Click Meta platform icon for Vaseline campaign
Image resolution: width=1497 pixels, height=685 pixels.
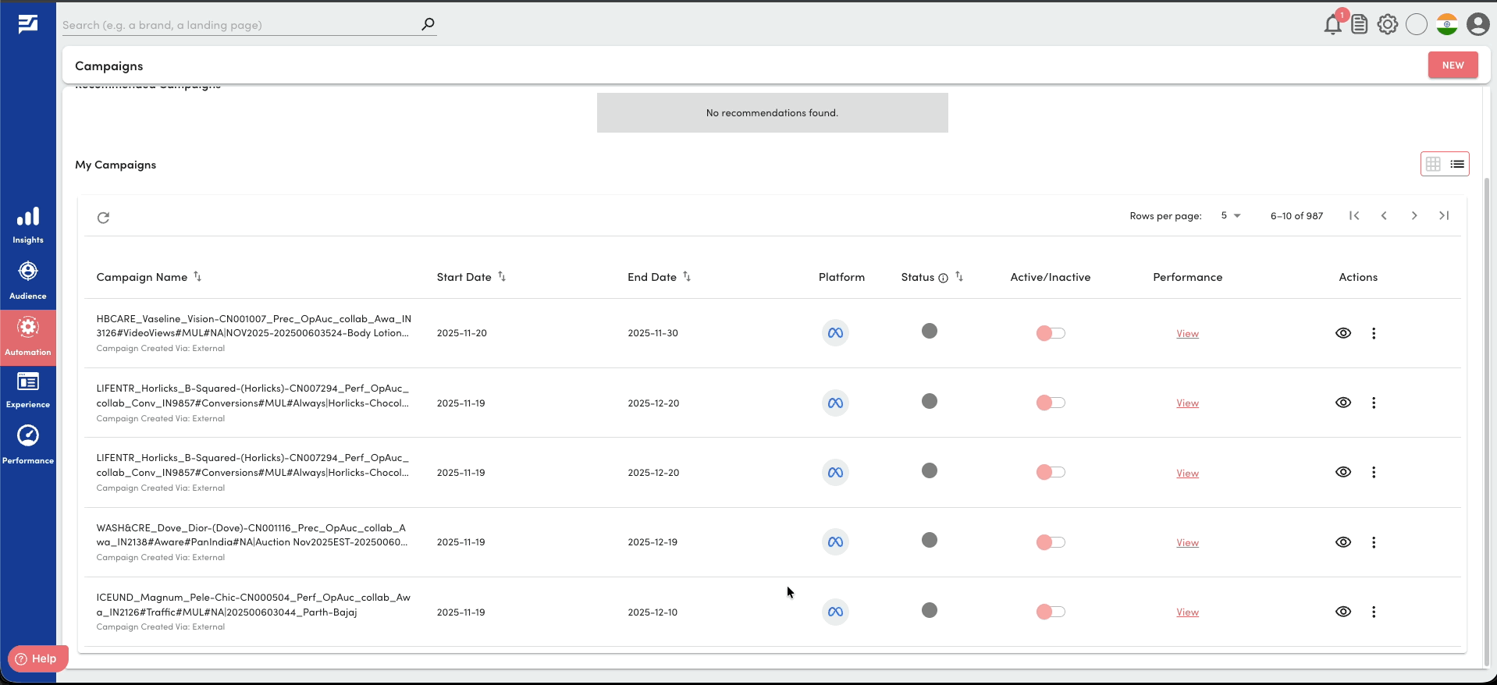click(x=835, y=333)
